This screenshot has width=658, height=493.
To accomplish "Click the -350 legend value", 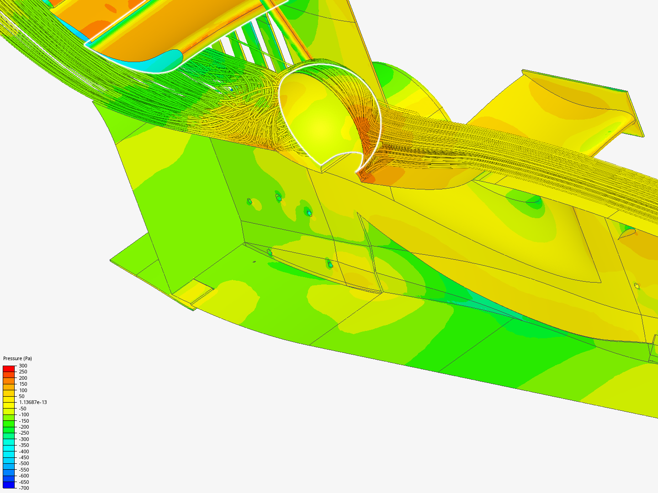I will pyautogui.click(x=24, y=445).
